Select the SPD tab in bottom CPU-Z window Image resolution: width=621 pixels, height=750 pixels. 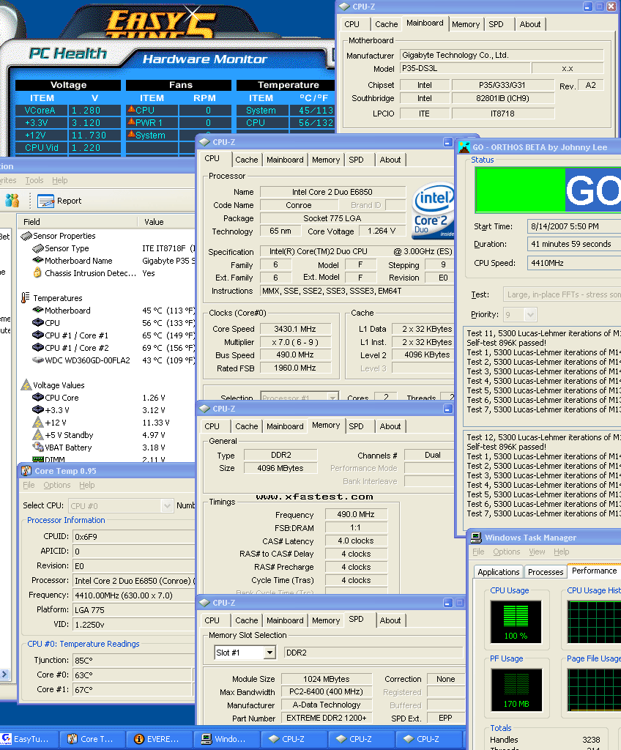356,619
